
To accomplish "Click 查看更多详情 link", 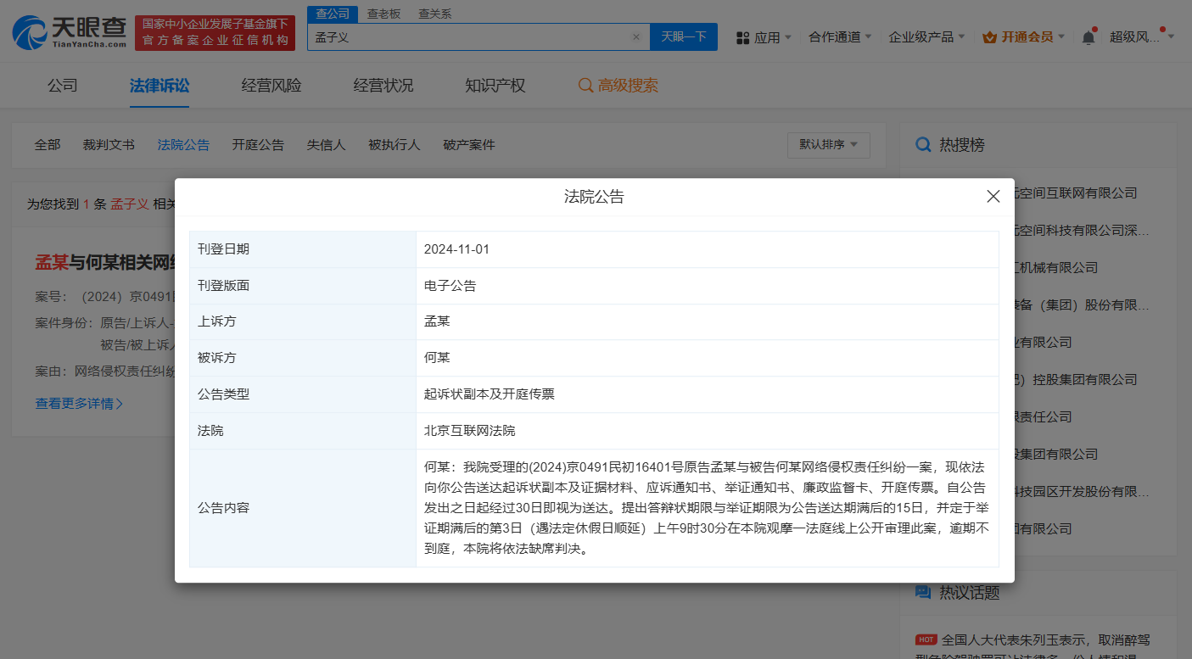I will [x=79, y=404].
